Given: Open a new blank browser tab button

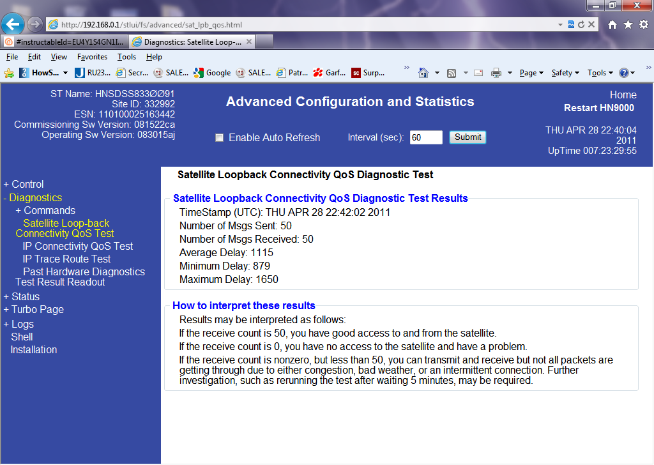Looking at the screenshot, I should point(264,42).
